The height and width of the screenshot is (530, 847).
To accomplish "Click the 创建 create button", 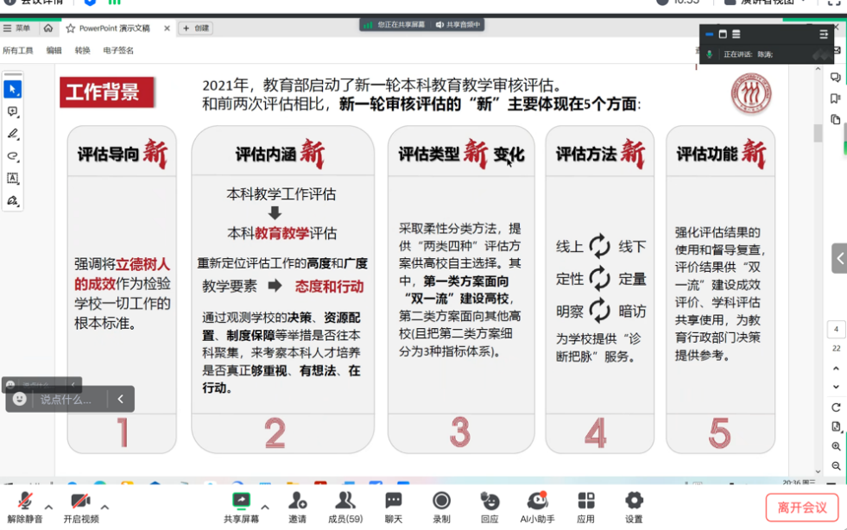I will [x=196, y=28].
